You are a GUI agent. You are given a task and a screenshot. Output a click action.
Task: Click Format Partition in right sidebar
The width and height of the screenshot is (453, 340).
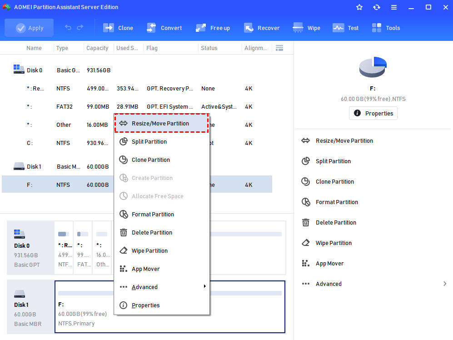[337, 202]
